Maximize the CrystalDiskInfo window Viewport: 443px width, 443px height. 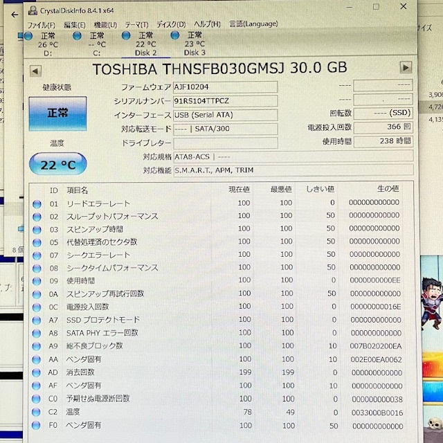376,7
